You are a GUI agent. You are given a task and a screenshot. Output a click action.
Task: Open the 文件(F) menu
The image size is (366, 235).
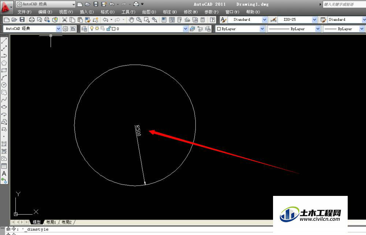[24, 12]
